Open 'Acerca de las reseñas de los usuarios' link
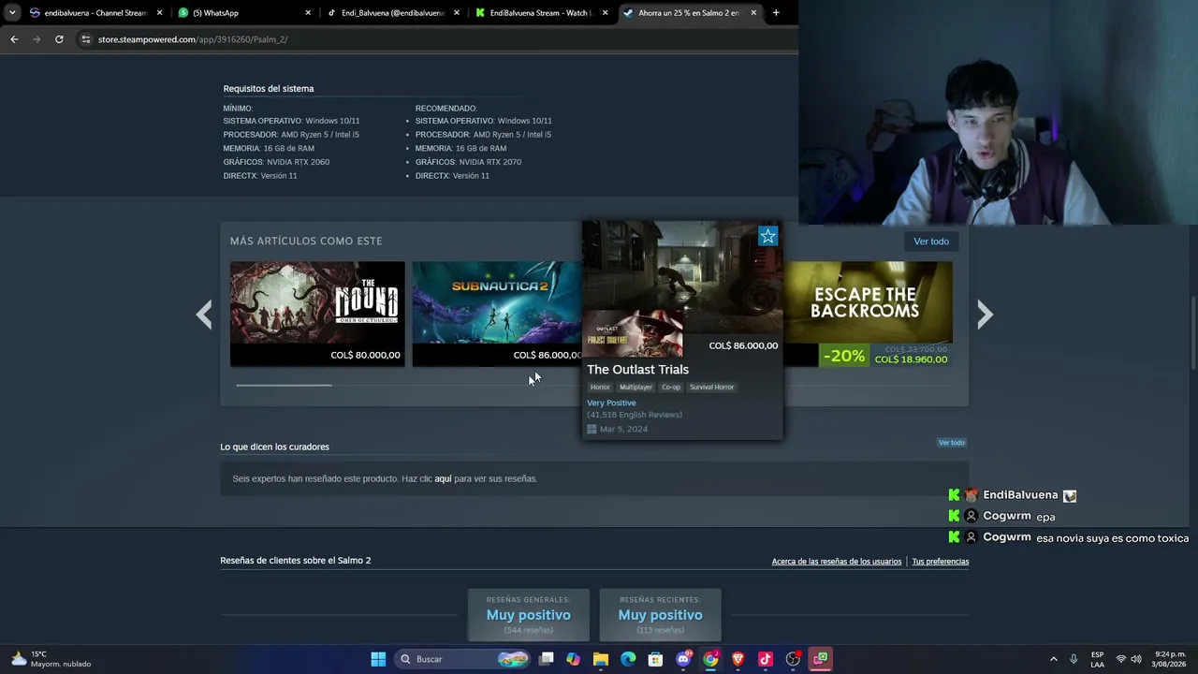 pos(837,562)
